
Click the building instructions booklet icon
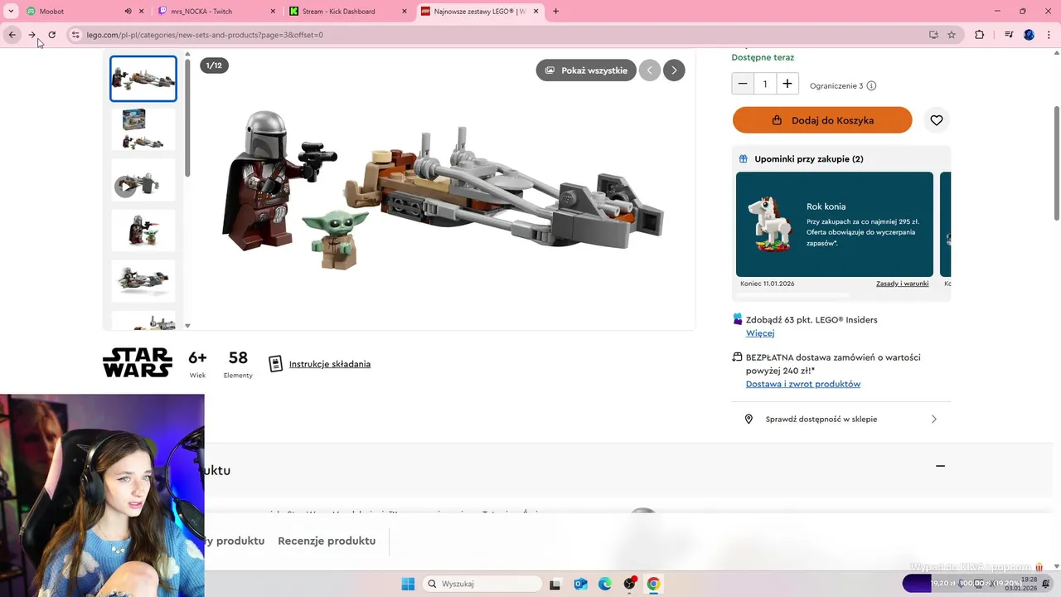(x=276, y=364)
